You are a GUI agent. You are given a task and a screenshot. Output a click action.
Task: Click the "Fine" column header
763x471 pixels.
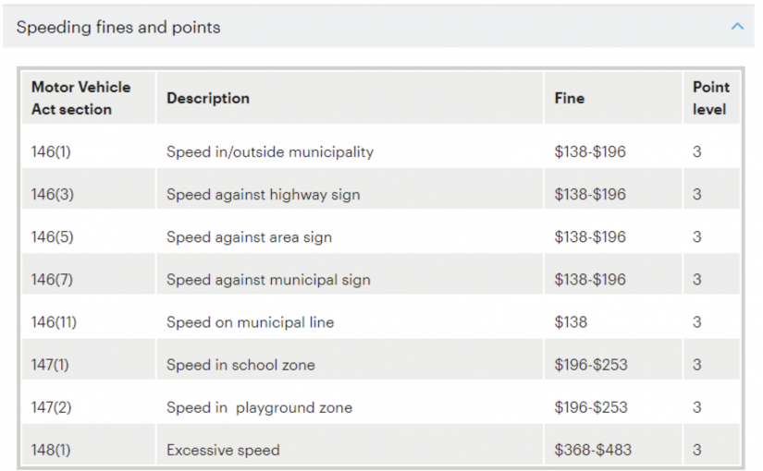pyautogui.click(x=570, y=98)
